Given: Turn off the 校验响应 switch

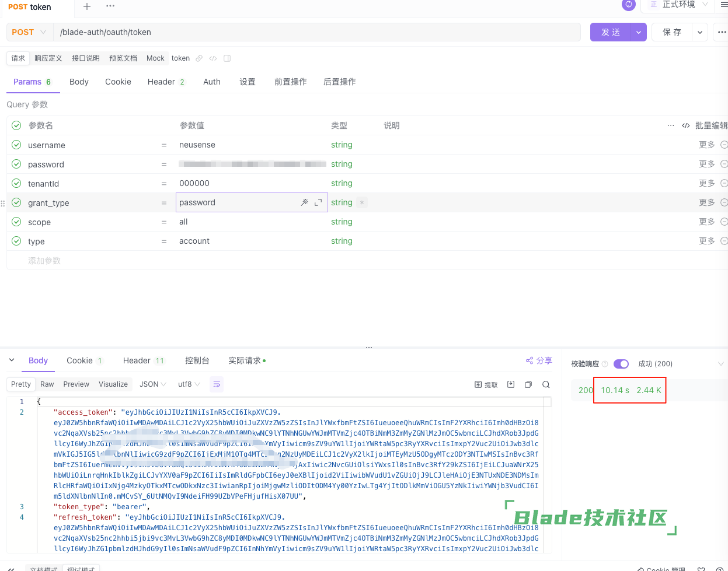Looking at the screenshot, I should (621, 364).
